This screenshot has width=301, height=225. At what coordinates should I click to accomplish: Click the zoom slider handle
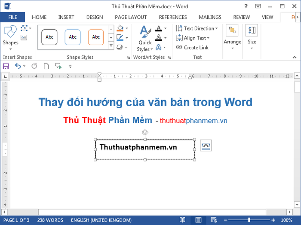coord(249,220)
